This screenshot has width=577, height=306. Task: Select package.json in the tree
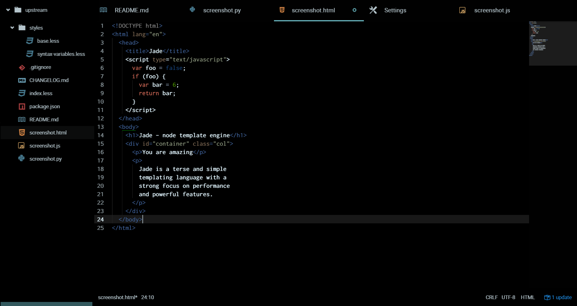pyautogui.click(x=45, y=106)
